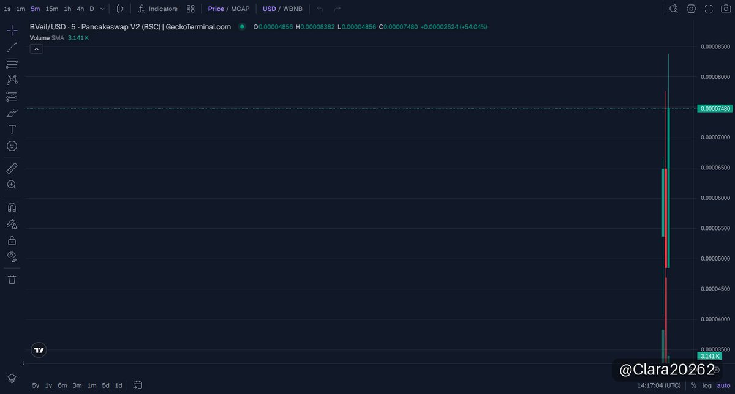Open the go to date calendar
The width and height of the screenshot is (735, 394).
tap(138, 385)
